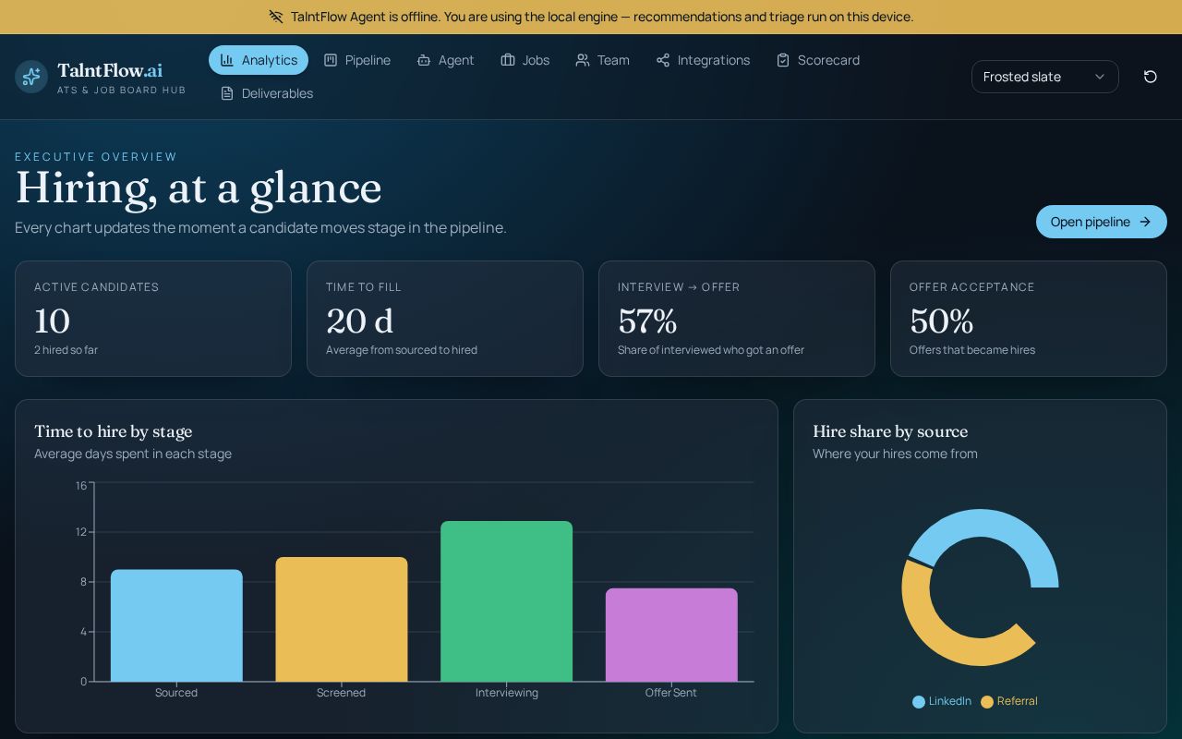Click the Interview to Offer value 57%

647,321
